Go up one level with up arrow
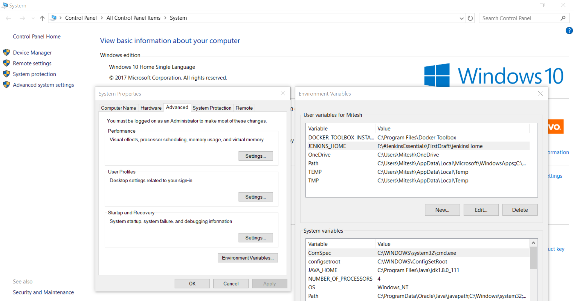The width and height of the screenshot is (574, 301). (42, 18)
